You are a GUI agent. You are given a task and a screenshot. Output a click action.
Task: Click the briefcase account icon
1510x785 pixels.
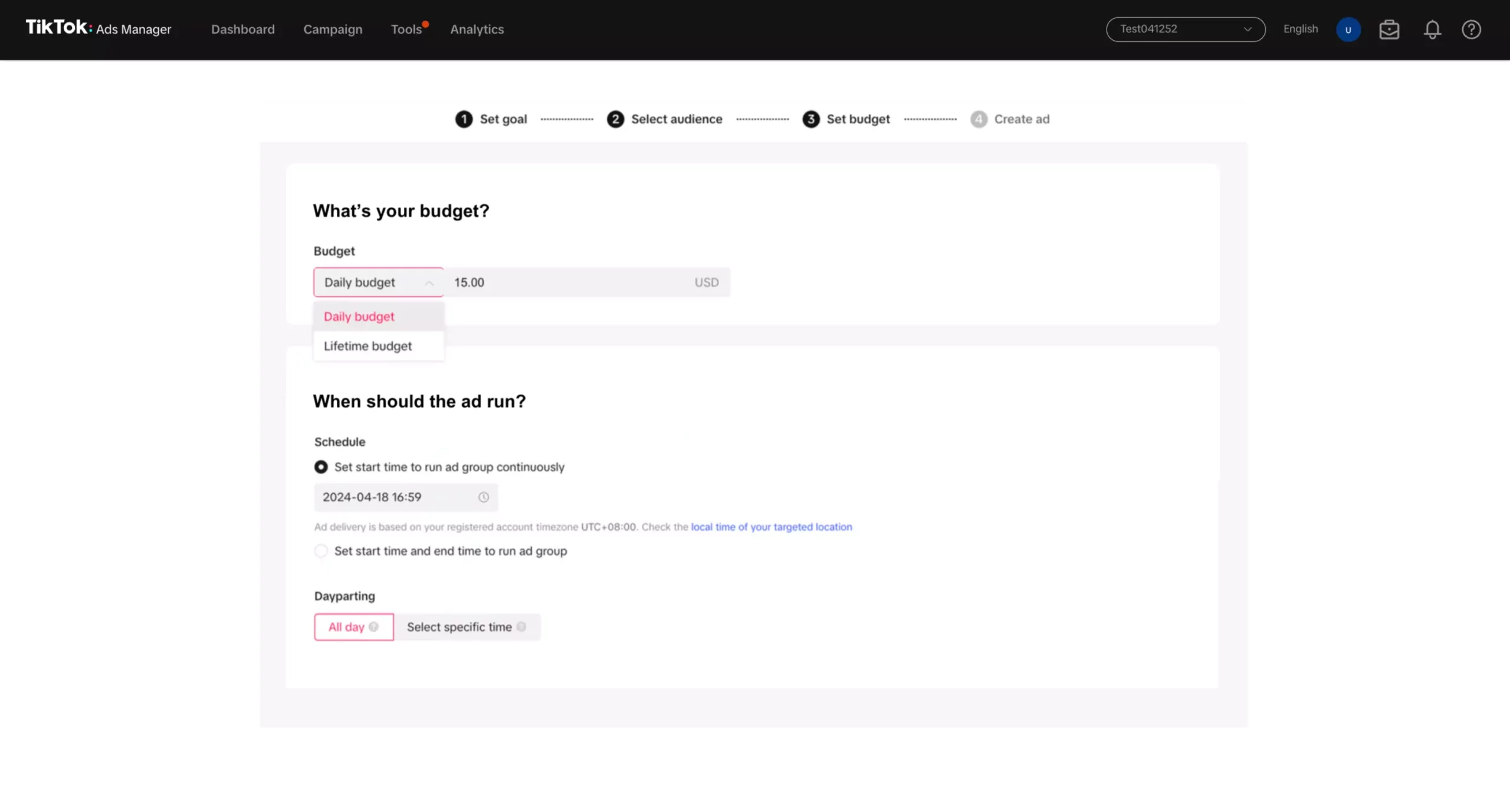click(1389, 29)
